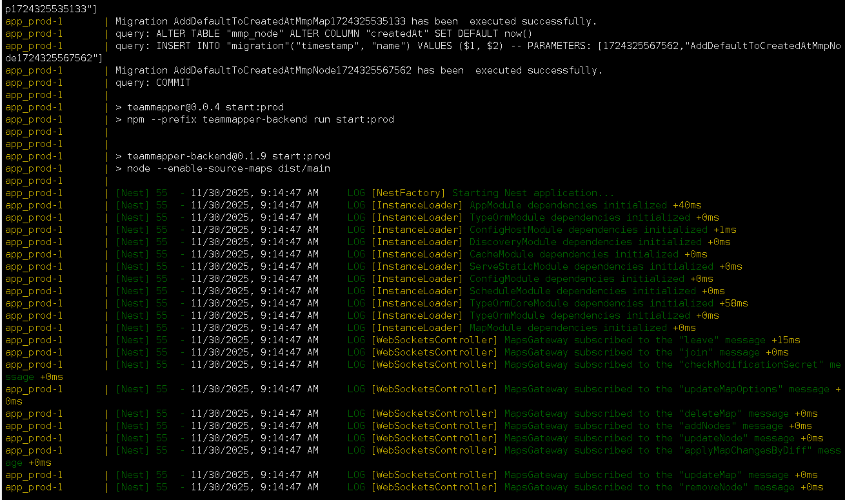The image size is (845, 500).
Task: Click 'ConfigHostModule dependencies initialized' text
Action: pyautogui.click(x=588, y=230)
